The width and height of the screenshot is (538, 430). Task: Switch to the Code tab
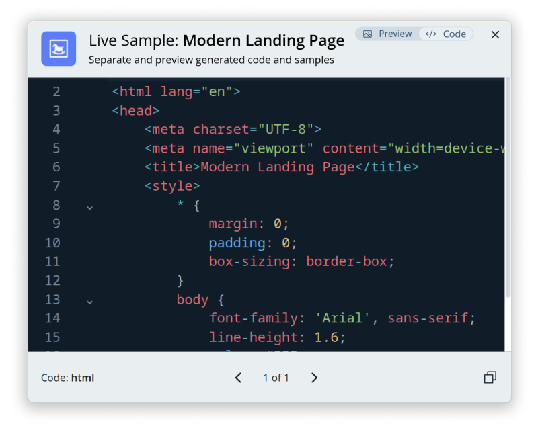tap(447, 34)
